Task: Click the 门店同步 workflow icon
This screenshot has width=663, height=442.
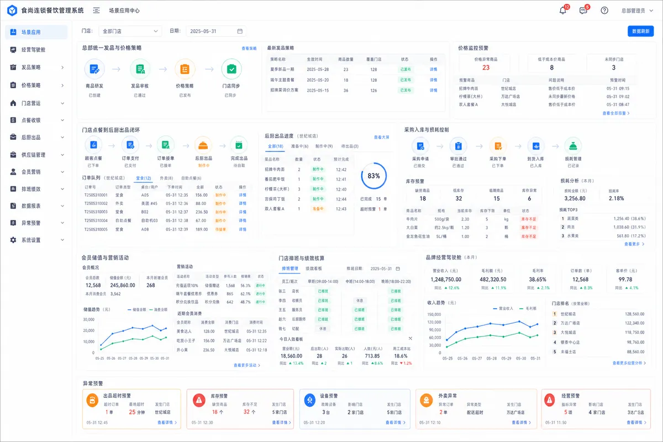Action: pyautogui.click(x=231, y=70)
